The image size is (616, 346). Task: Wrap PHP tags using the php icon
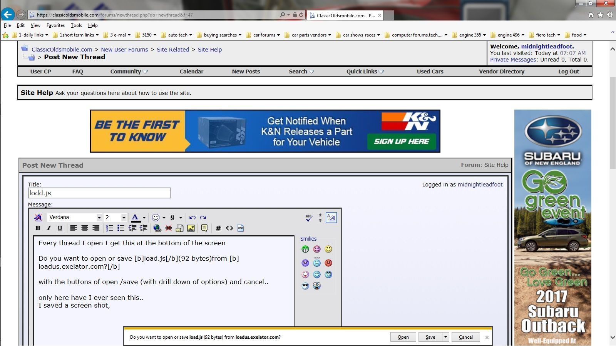click(x=240, y=228)
